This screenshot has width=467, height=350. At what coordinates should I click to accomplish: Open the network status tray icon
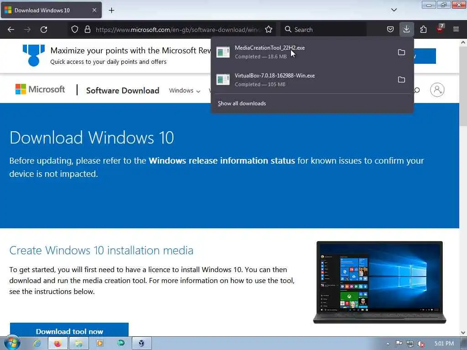point(410,344)
